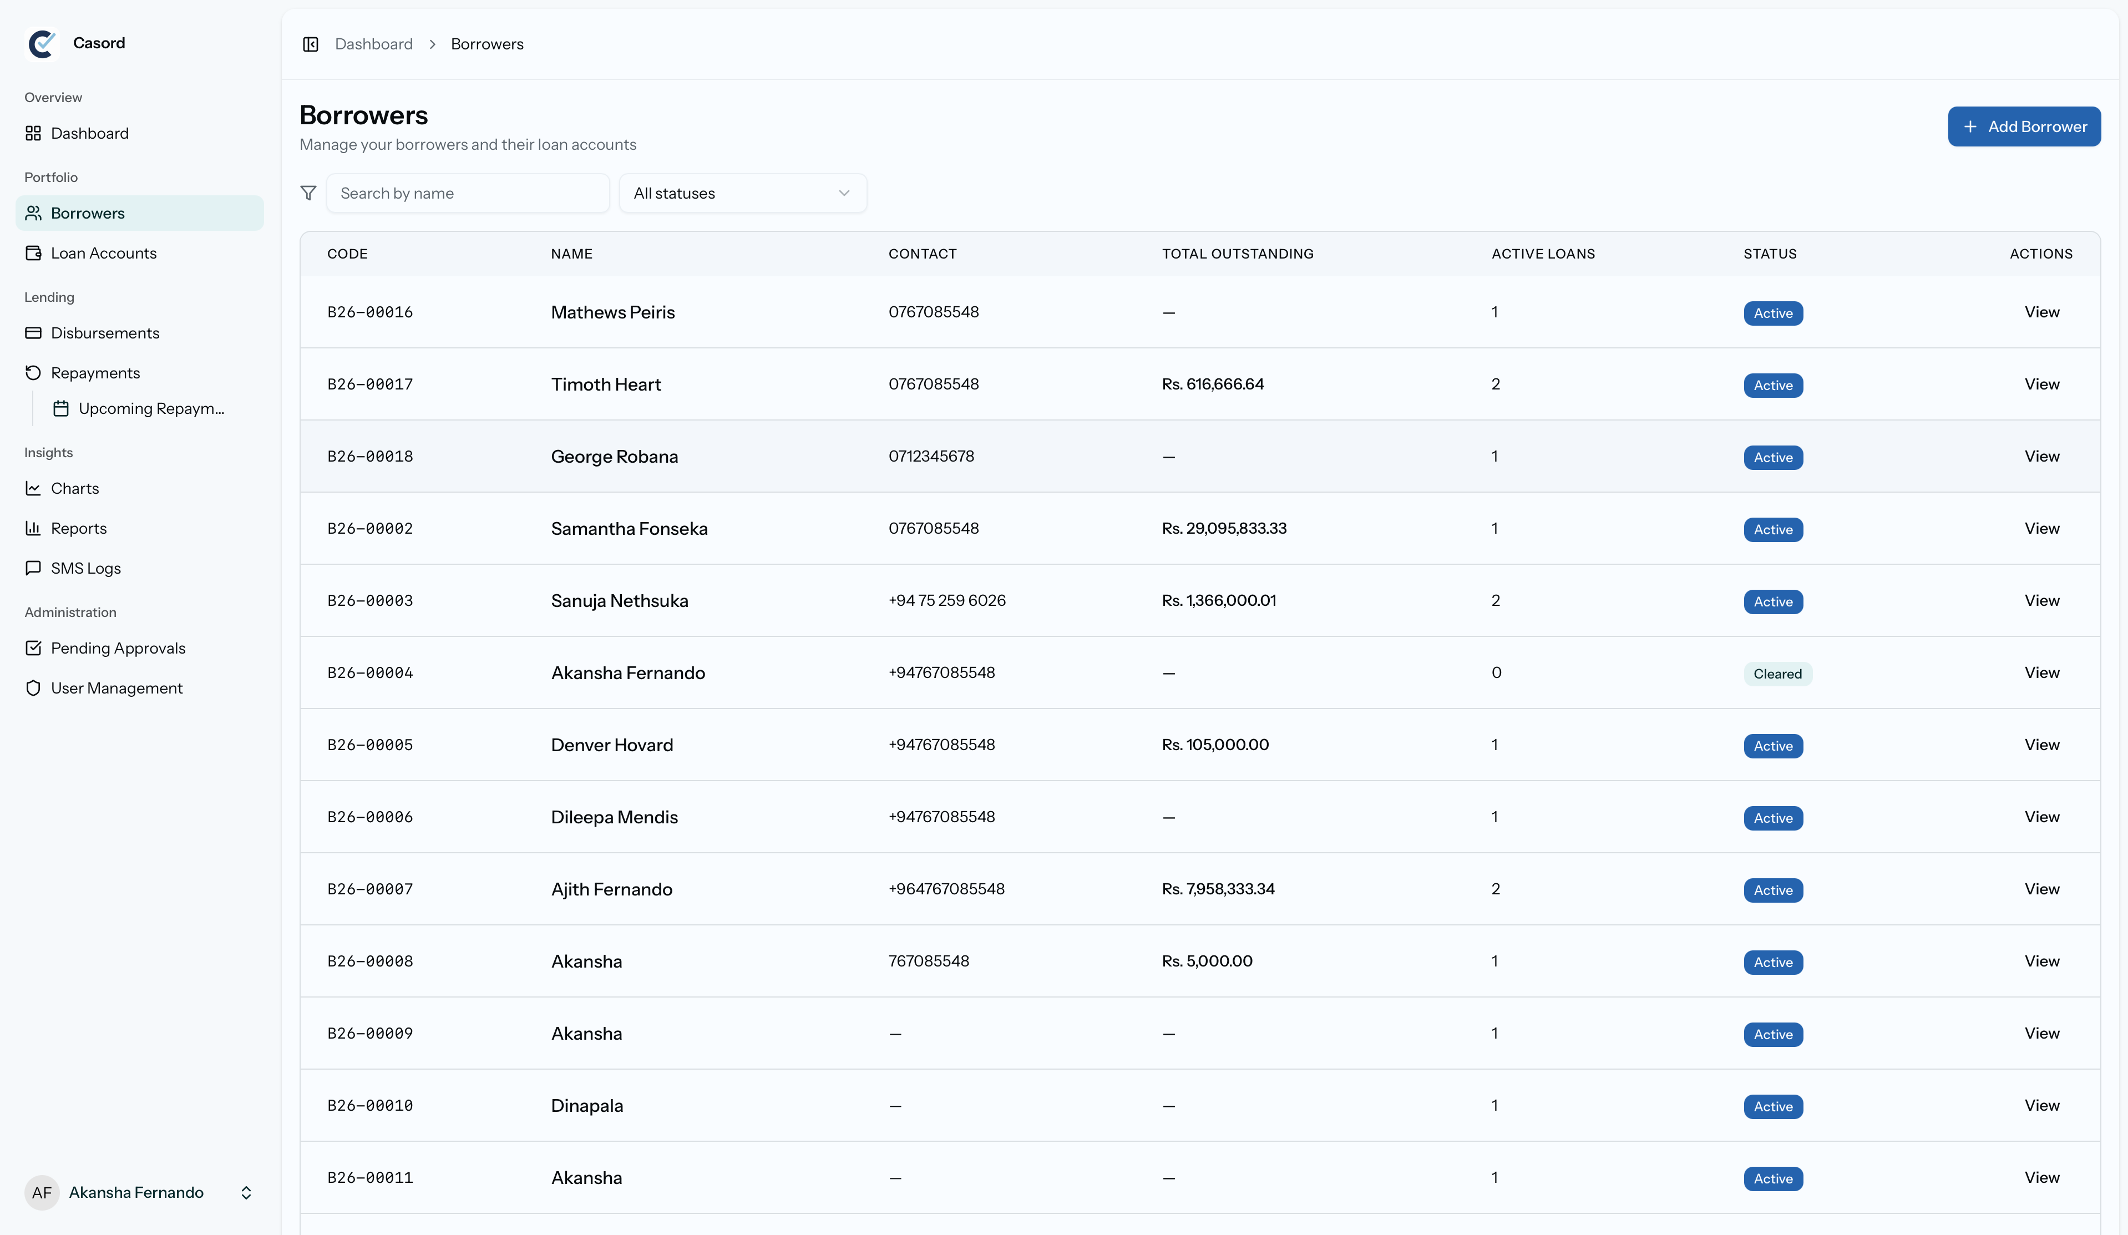Open Charts under Insights
Image resolution: width=2128 pixels, height=1235 pixels.
[74, 488]
